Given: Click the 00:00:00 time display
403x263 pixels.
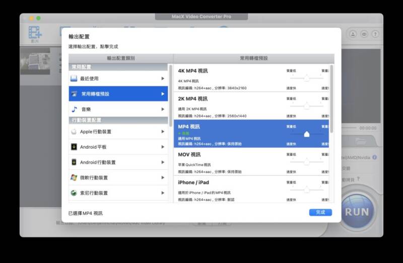Looking at the screenshot, I should point(368,128).
